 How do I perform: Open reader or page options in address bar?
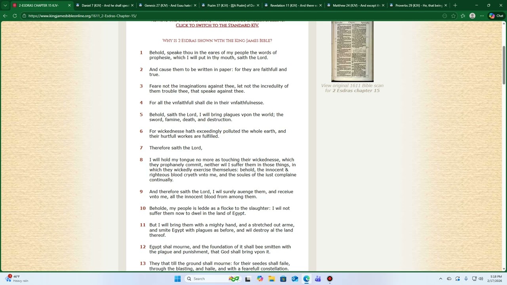pyautogui.click(x=445, y=16)
